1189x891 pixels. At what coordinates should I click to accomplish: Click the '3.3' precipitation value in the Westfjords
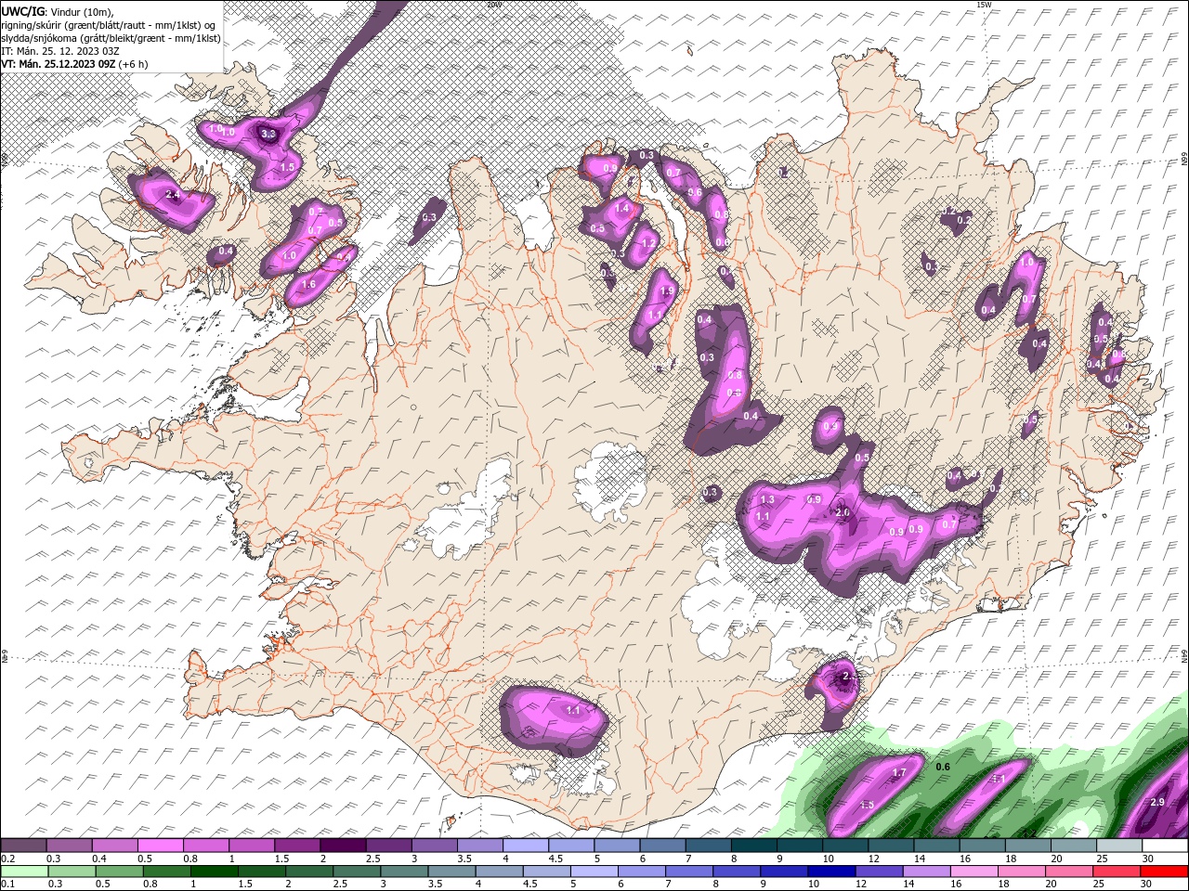pos(268,135)
